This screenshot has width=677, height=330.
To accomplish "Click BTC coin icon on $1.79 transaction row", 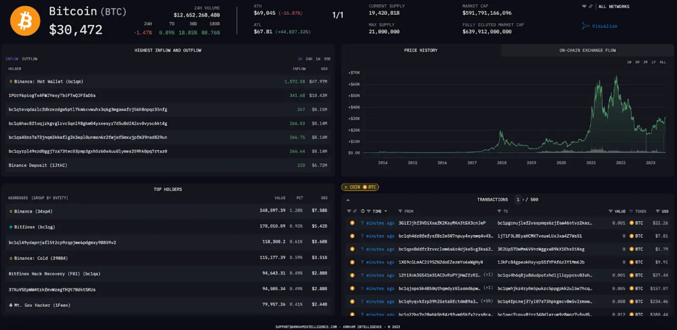I will [352, 249].
